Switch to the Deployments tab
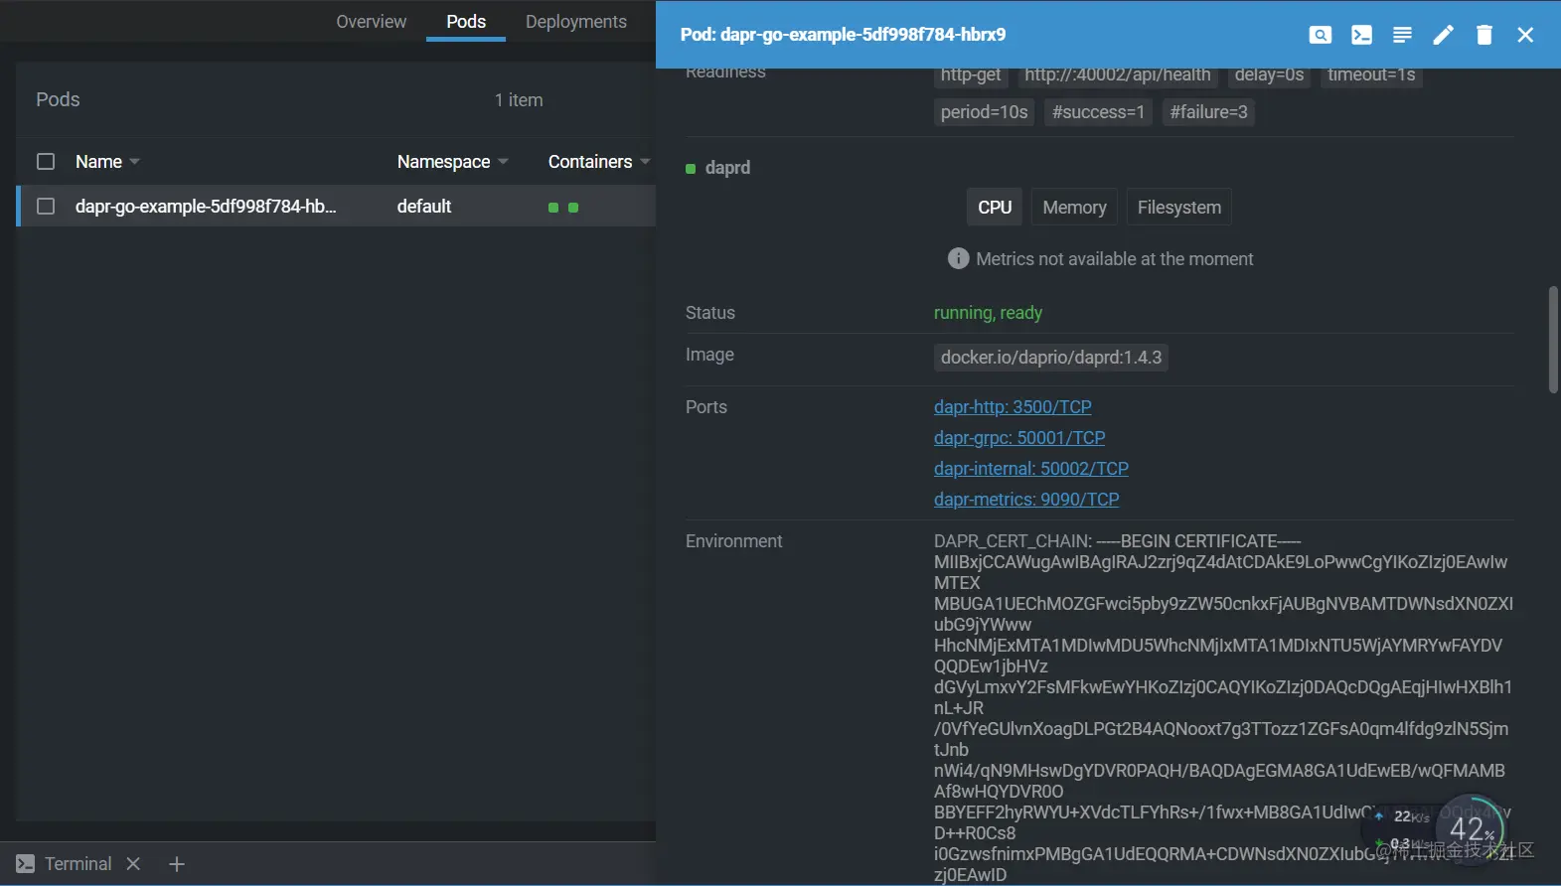Viewport: 1561px width, 886px height. click(576, 22)
